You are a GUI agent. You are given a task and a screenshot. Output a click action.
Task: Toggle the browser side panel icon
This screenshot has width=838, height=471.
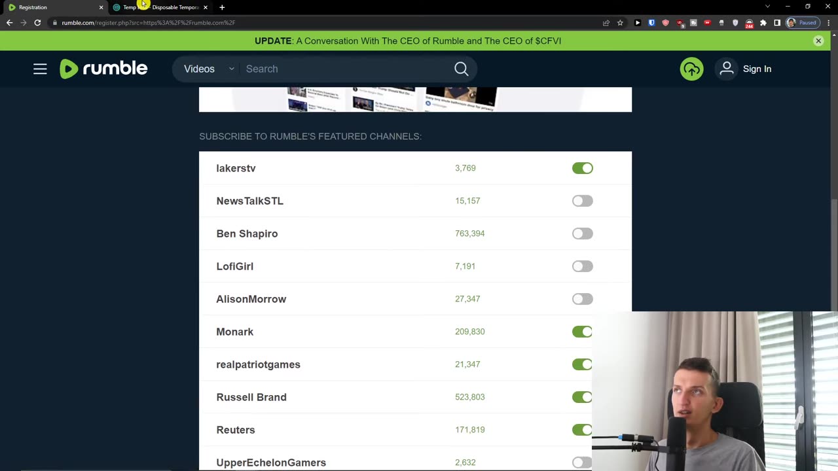tap(777, 23)
